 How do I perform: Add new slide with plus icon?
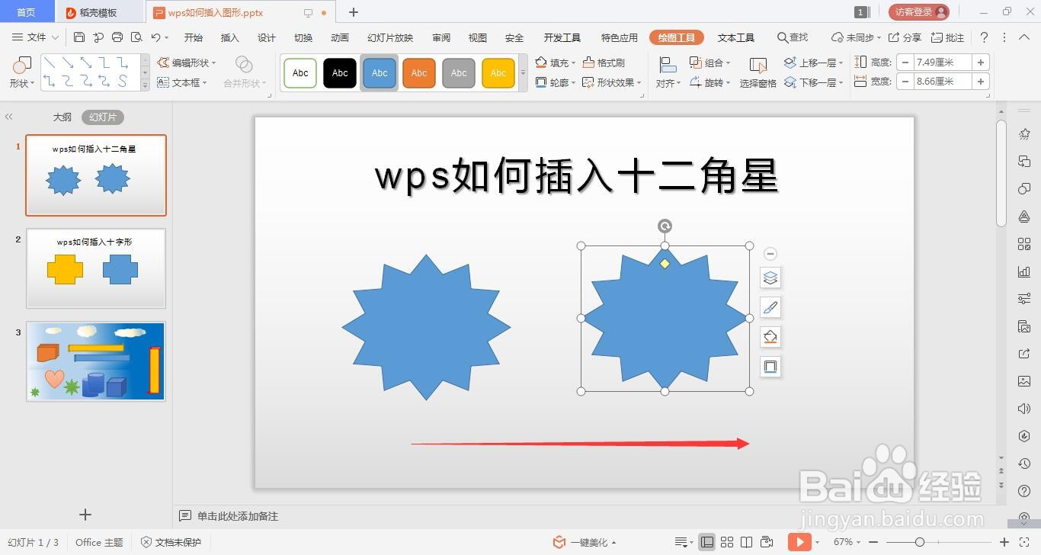85,515
